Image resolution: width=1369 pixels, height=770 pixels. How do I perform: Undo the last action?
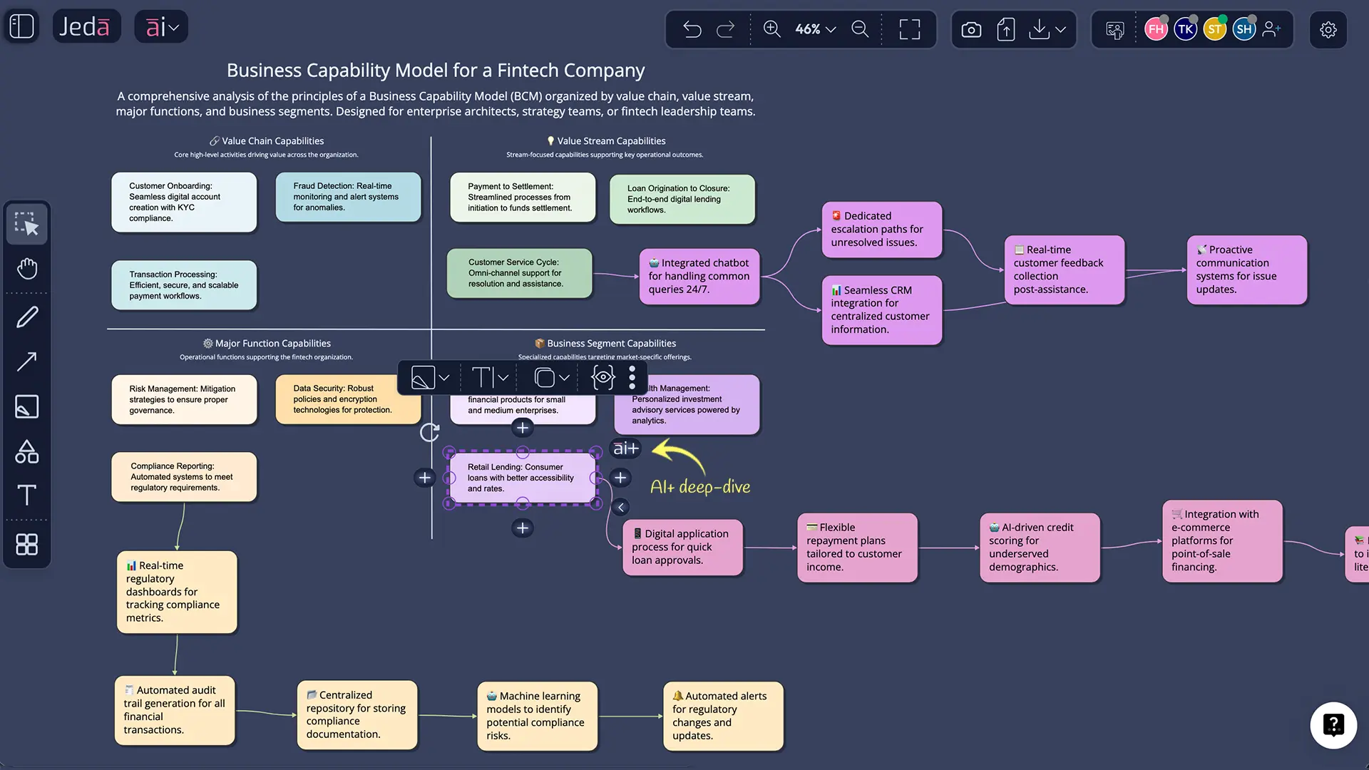click(x=691, y=29)
